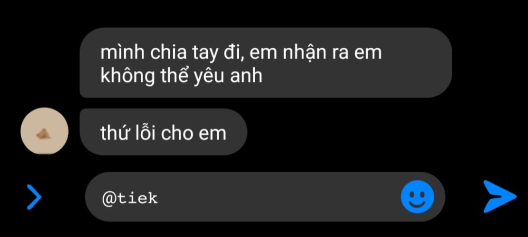Select the 'mình chia tay đi' message bubble

pos(266,63)
